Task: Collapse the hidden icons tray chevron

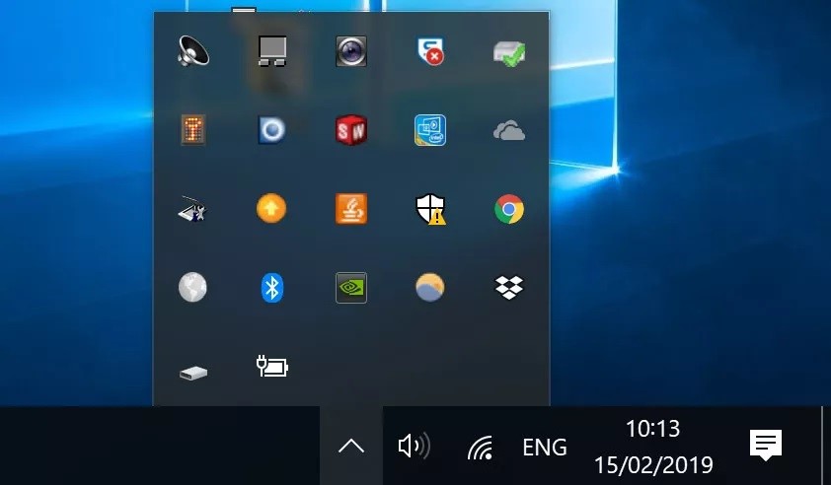Action: tap(350, 447)
